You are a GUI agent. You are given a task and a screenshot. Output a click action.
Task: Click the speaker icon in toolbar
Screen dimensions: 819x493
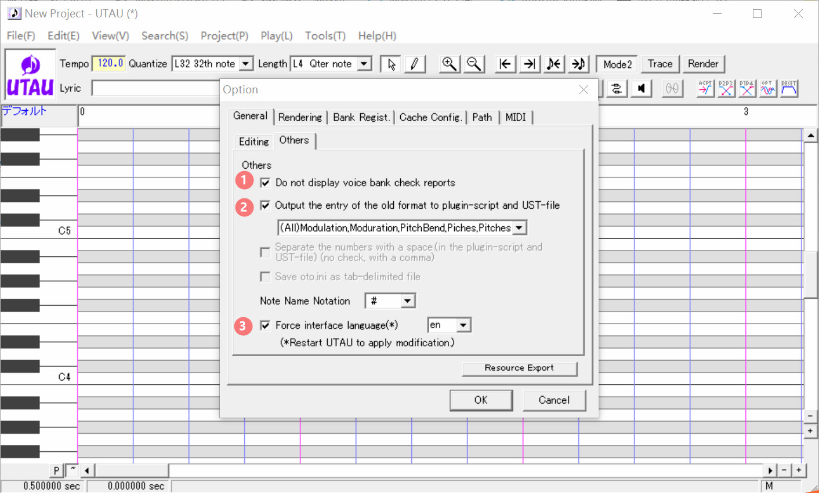tap(641, 88)
